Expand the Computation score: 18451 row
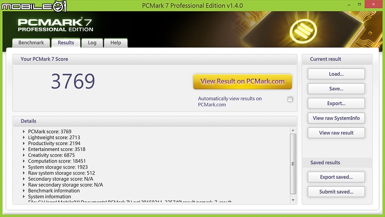385x217 pixels. tap(24, 161)
